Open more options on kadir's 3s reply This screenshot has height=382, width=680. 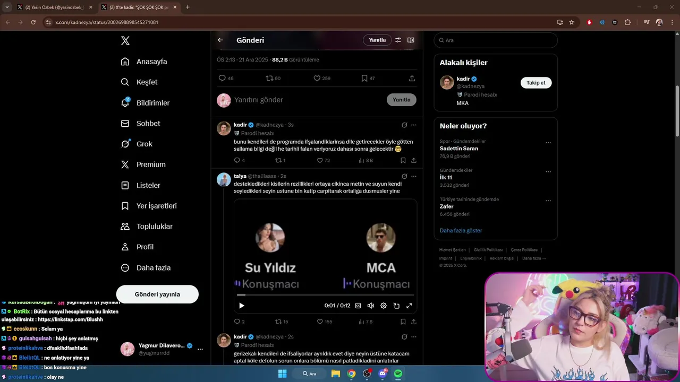click(414, 125)
